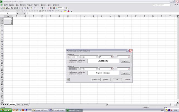Click the New workbook icon
This screenshot has height=112, width=179.
coord(2,8)
